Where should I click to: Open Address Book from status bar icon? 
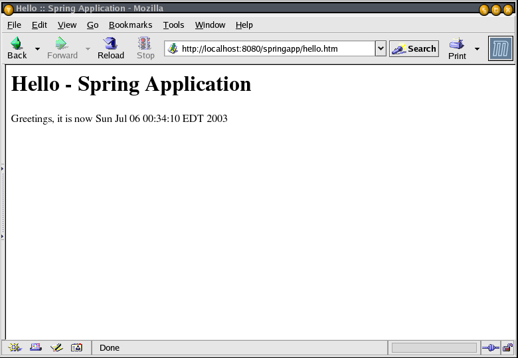76,347
